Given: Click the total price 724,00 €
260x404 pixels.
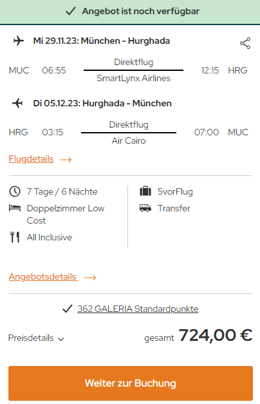Looking at the screenshot, I should [x=215, y=336].
